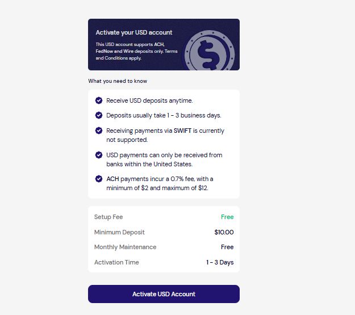The width and height of the screenshot is (355, 315).
Task: Click the Monthly Maintenance label
Action: click(x=125, y=247)
